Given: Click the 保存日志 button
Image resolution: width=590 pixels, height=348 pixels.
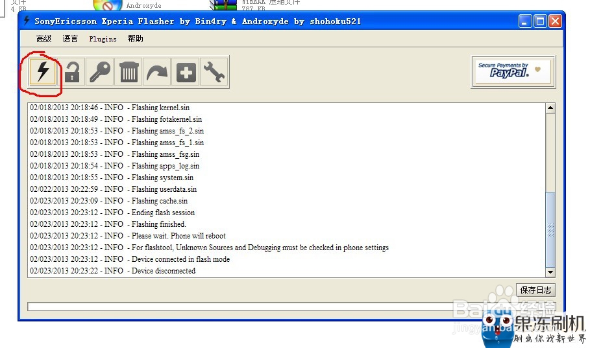Looking at the screenshot, I should pos(535,290).
